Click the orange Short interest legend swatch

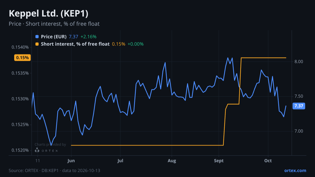coord(37,44)
